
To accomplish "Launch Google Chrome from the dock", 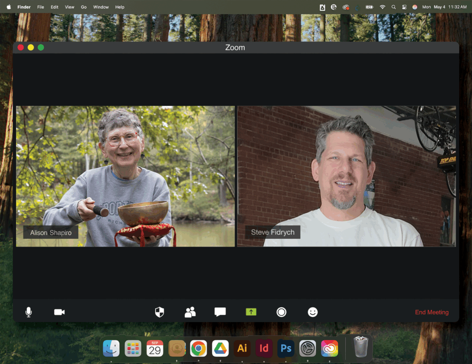I will (x=198, y=348).
